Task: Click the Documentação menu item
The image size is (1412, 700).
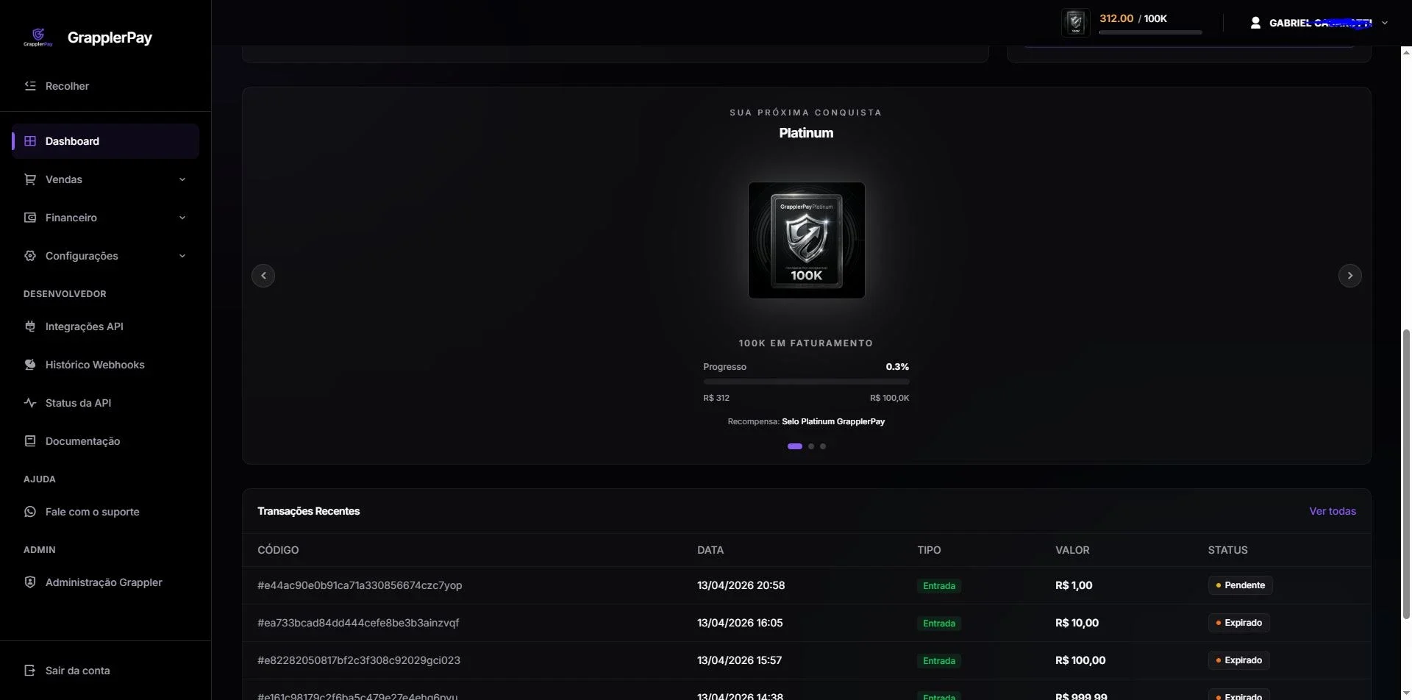Action: 105,441
